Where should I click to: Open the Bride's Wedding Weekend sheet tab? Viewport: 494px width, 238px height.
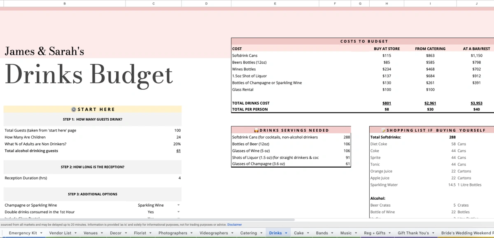click(466, 232)
